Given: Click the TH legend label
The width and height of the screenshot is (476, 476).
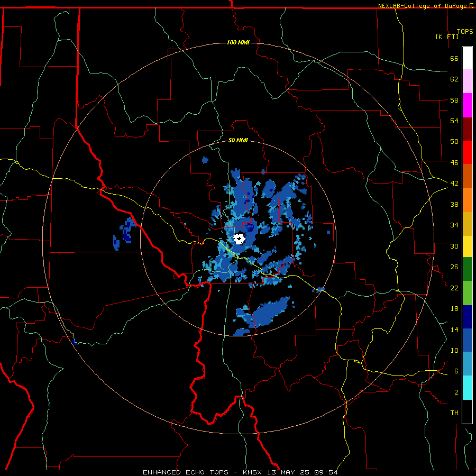Looking at the screenshot, I should click(x=454, y=413).
